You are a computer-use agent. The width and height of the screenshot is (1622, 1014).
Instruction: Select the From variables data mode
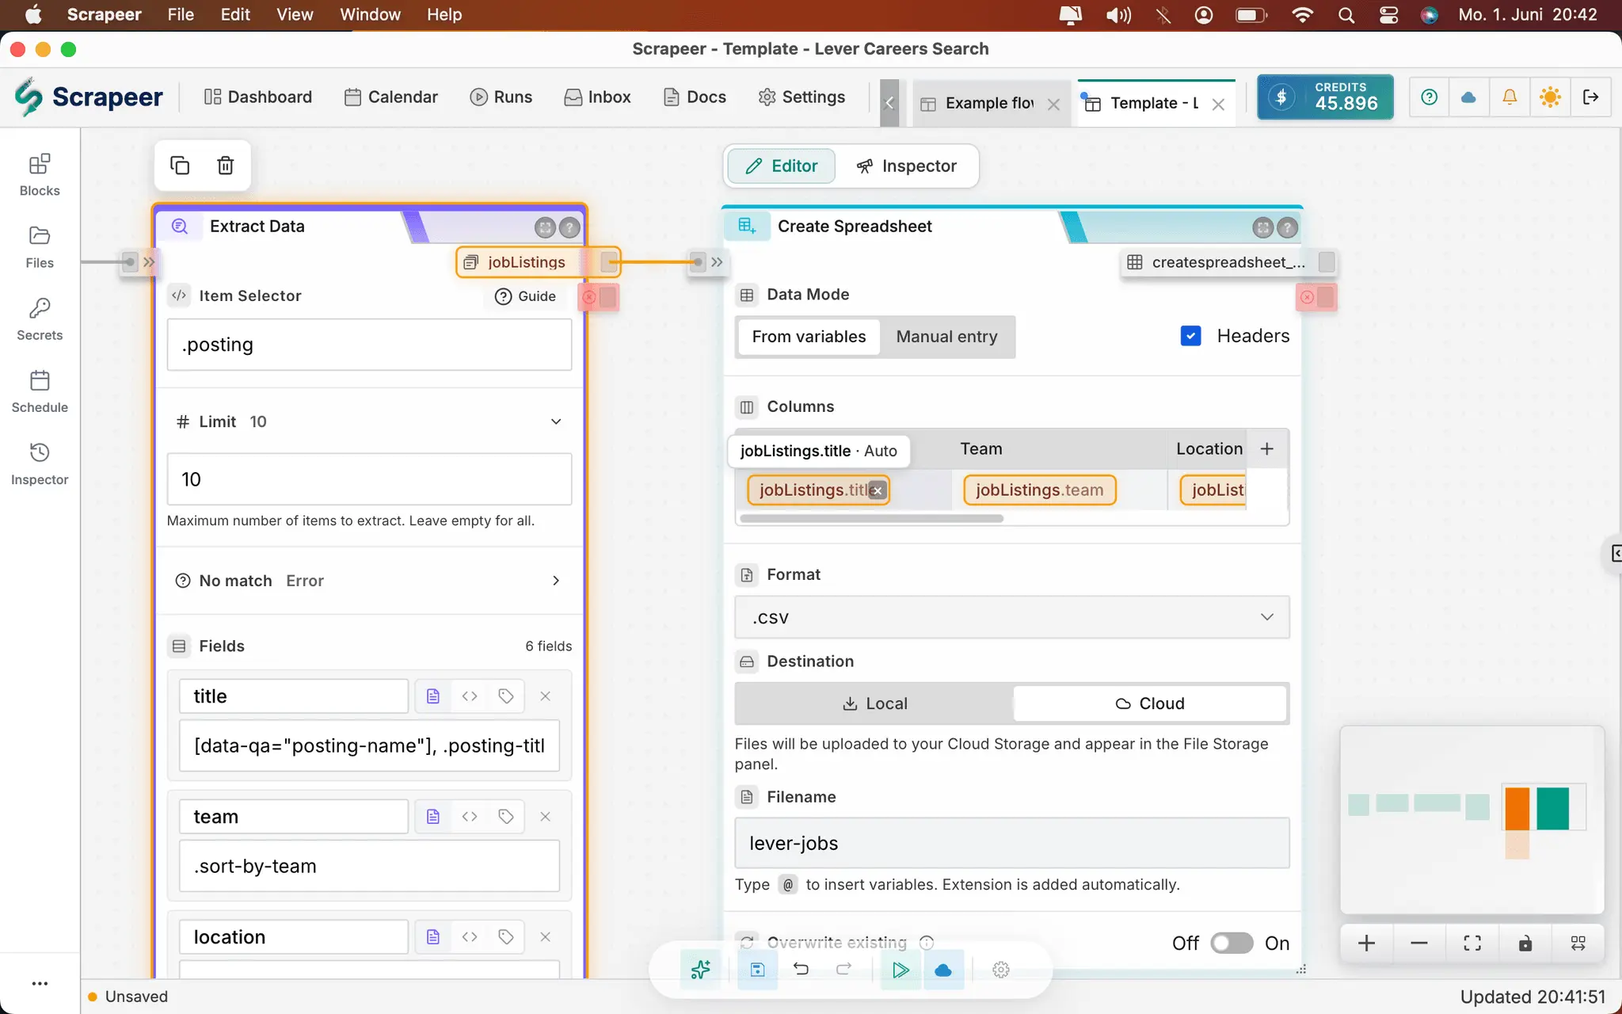click(809, 337)
